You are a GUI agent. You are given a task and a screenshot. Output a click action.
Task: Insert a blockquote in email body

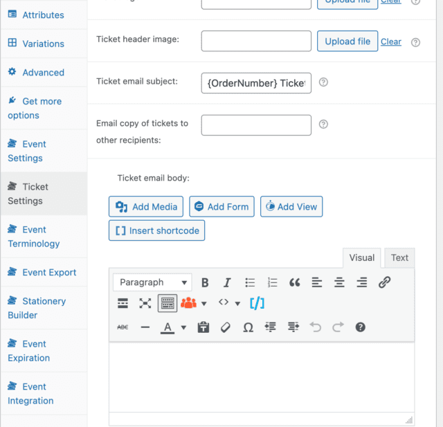click(x=294, y=282)
